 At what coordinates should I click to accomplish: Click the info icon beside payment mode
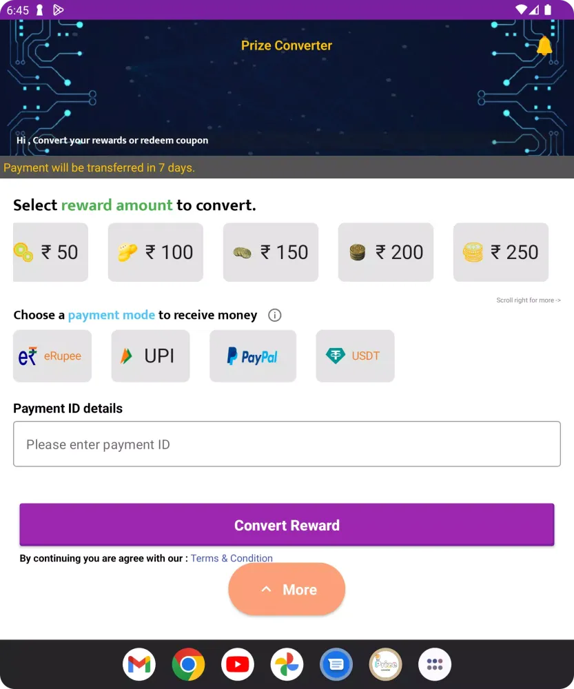tap(274, 316)
